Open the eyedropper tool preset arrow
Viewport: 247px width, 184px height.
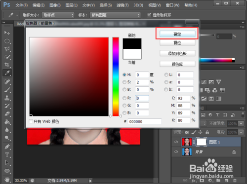coord(17,15)
